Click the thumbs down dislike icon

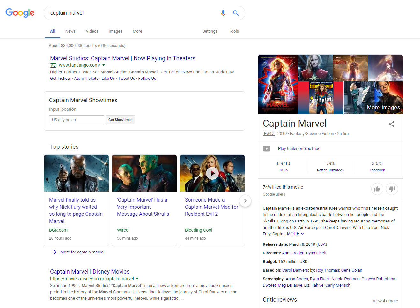[392, 189]
